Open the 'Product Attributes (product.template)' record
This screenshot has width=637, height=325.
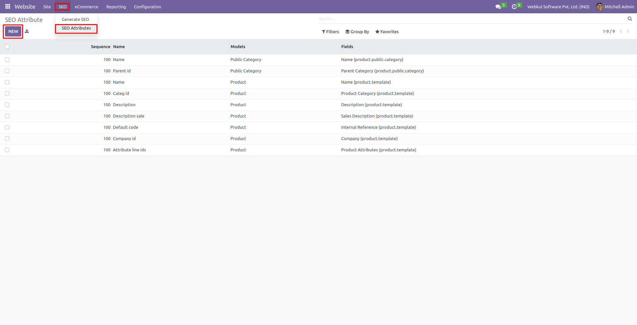(379, 150)
